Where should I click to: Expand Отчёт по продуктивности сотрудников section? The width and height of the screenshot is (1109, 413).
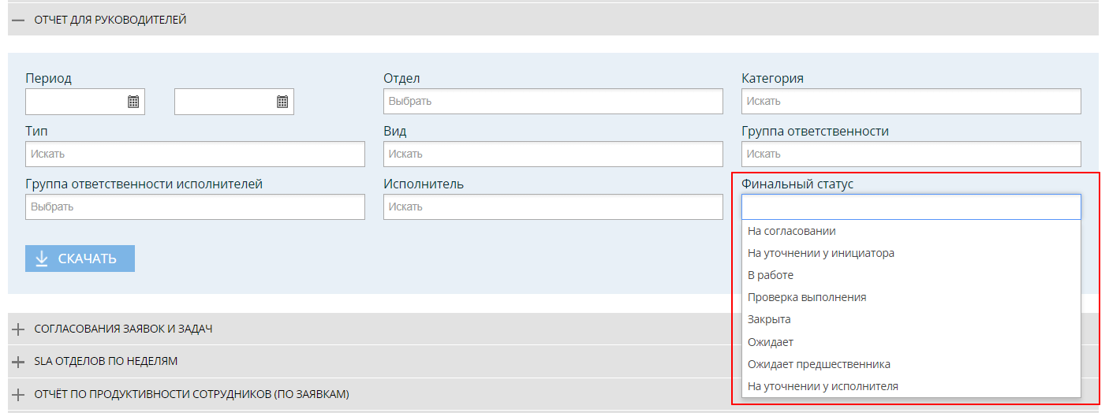(x=19, y=393)
